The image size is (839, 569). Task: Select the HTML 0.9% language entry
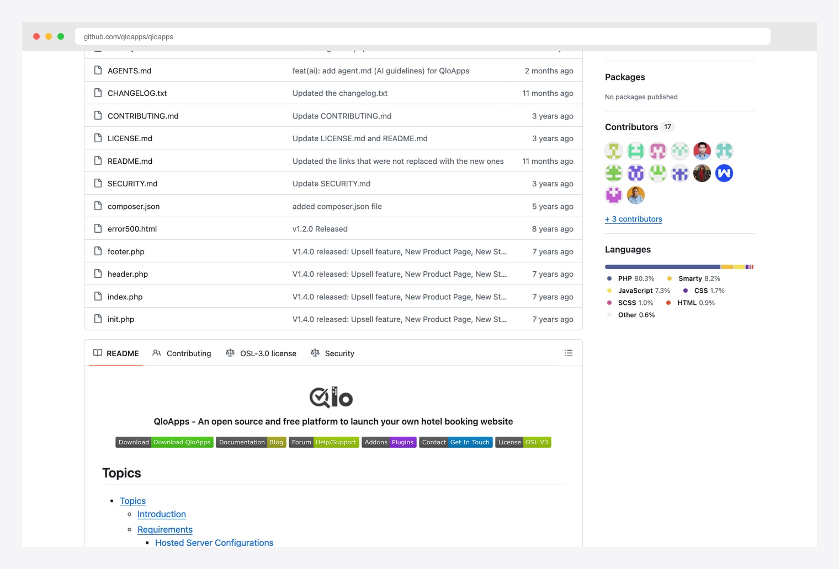pyautogui.click(x=691, y=303)
